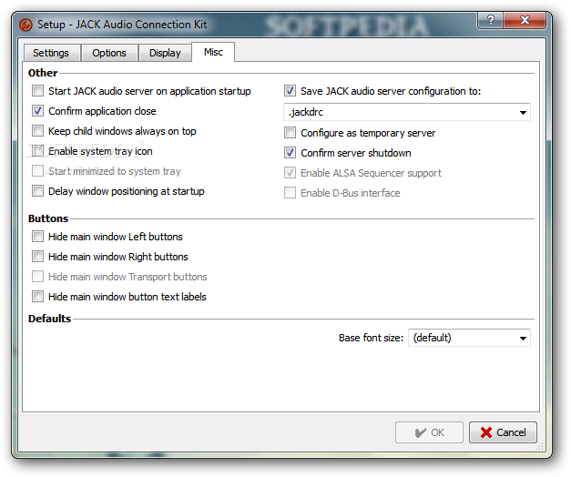The image size is (571, 477).
Task: Go to the Display tab
Action: coord(165,53)
